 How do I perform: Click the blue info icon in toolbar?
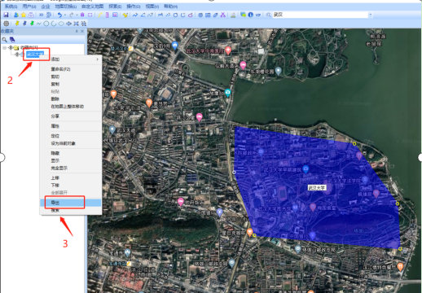251,15
